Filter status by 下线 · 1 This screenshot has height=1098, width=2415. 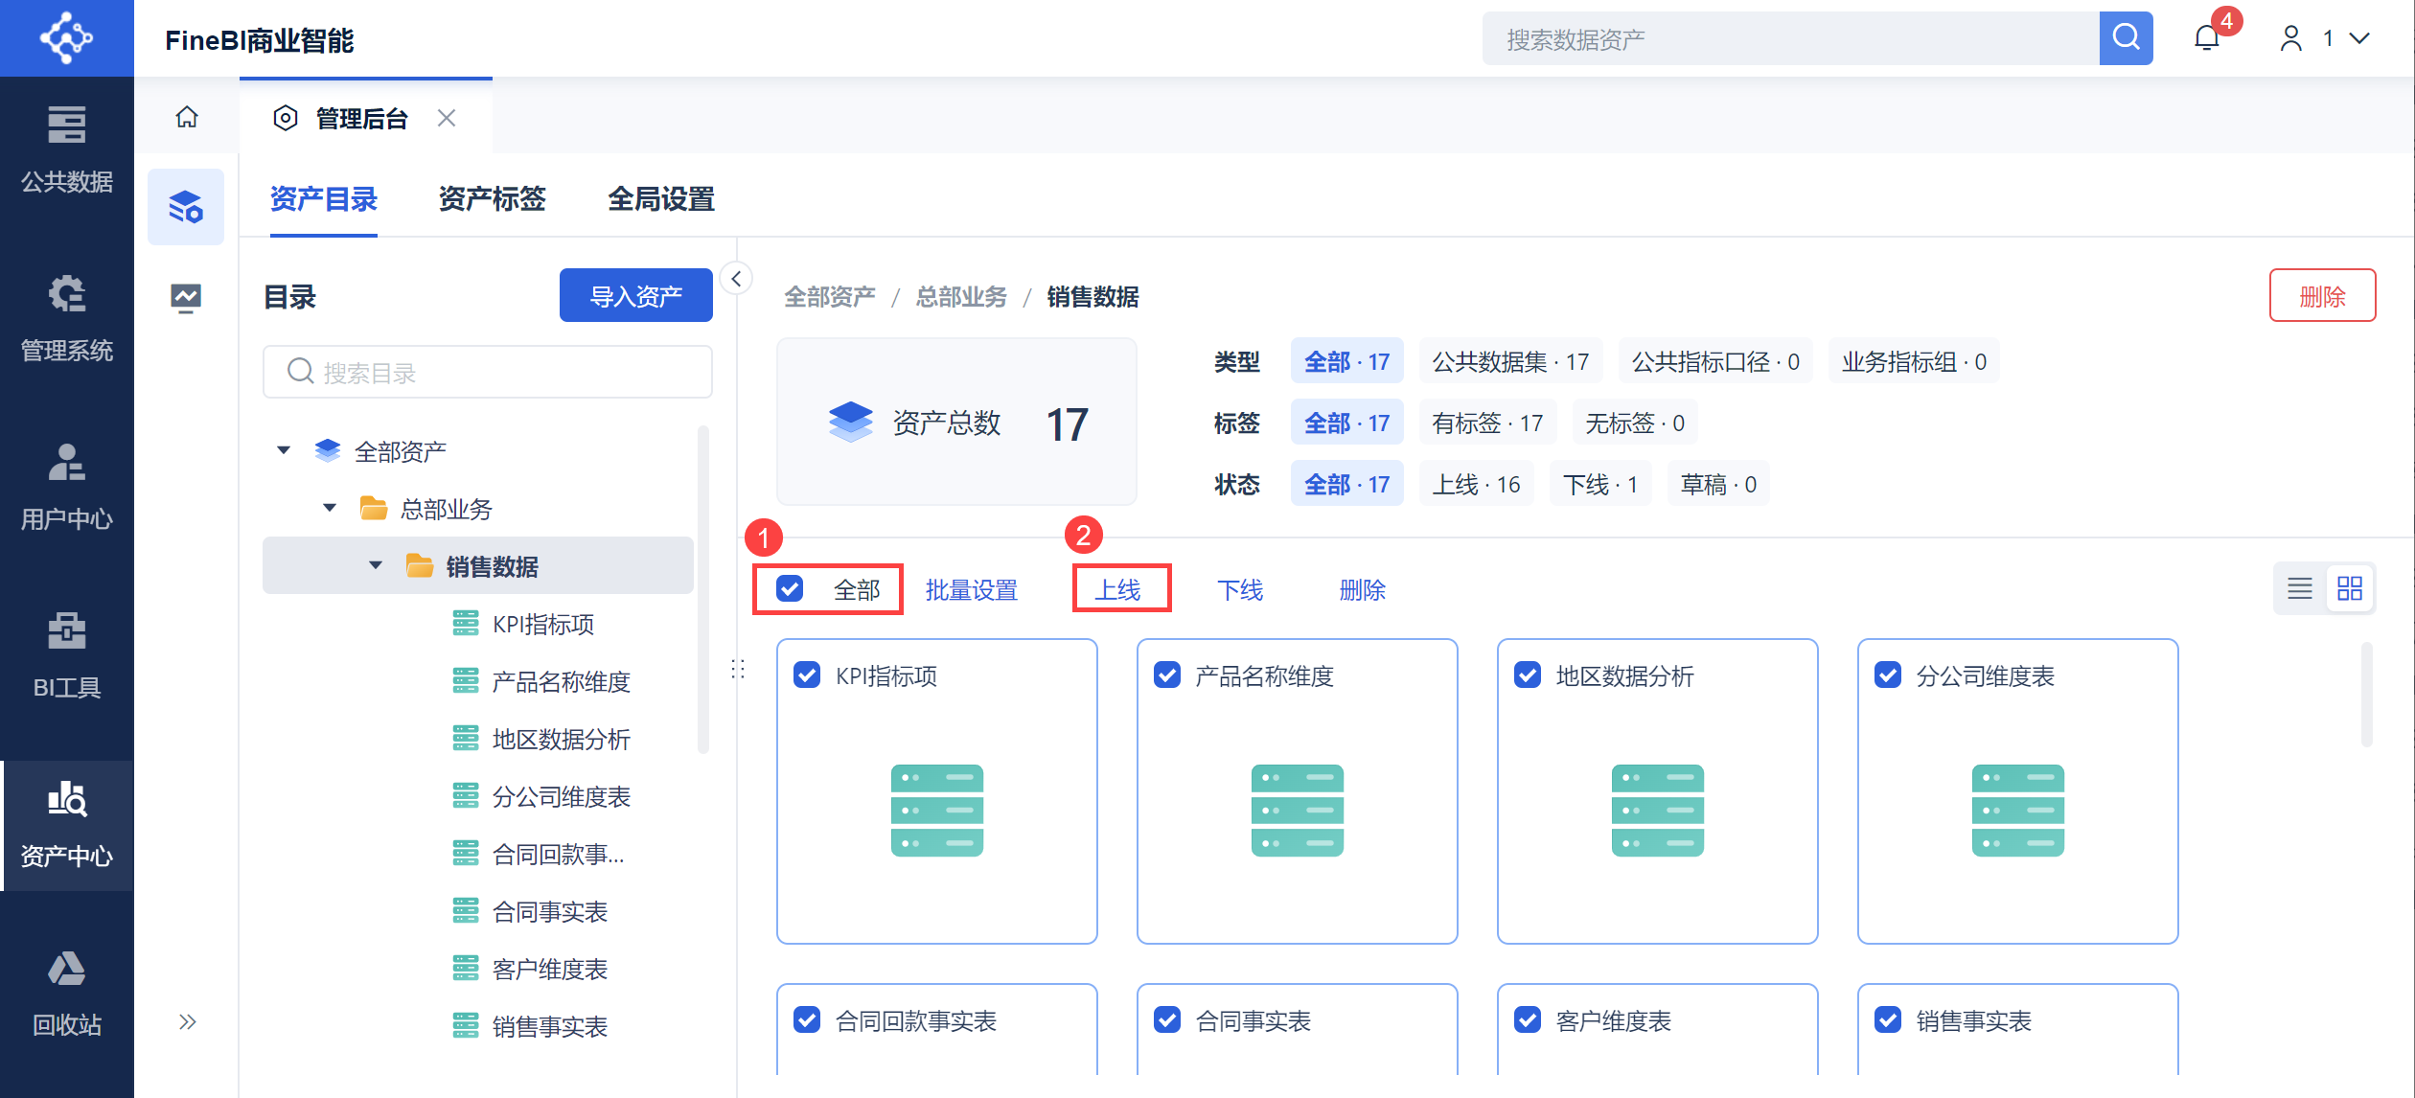1600,484
